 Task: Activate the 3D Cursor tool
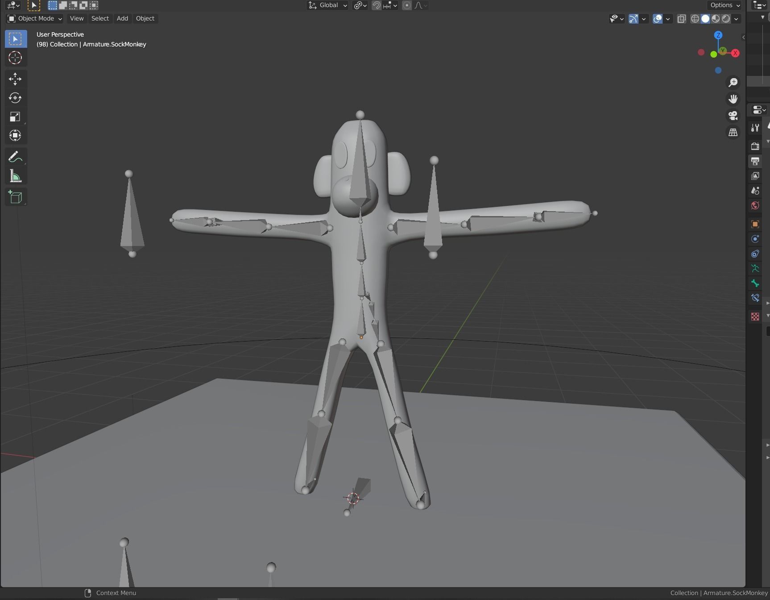pos(15,58)
